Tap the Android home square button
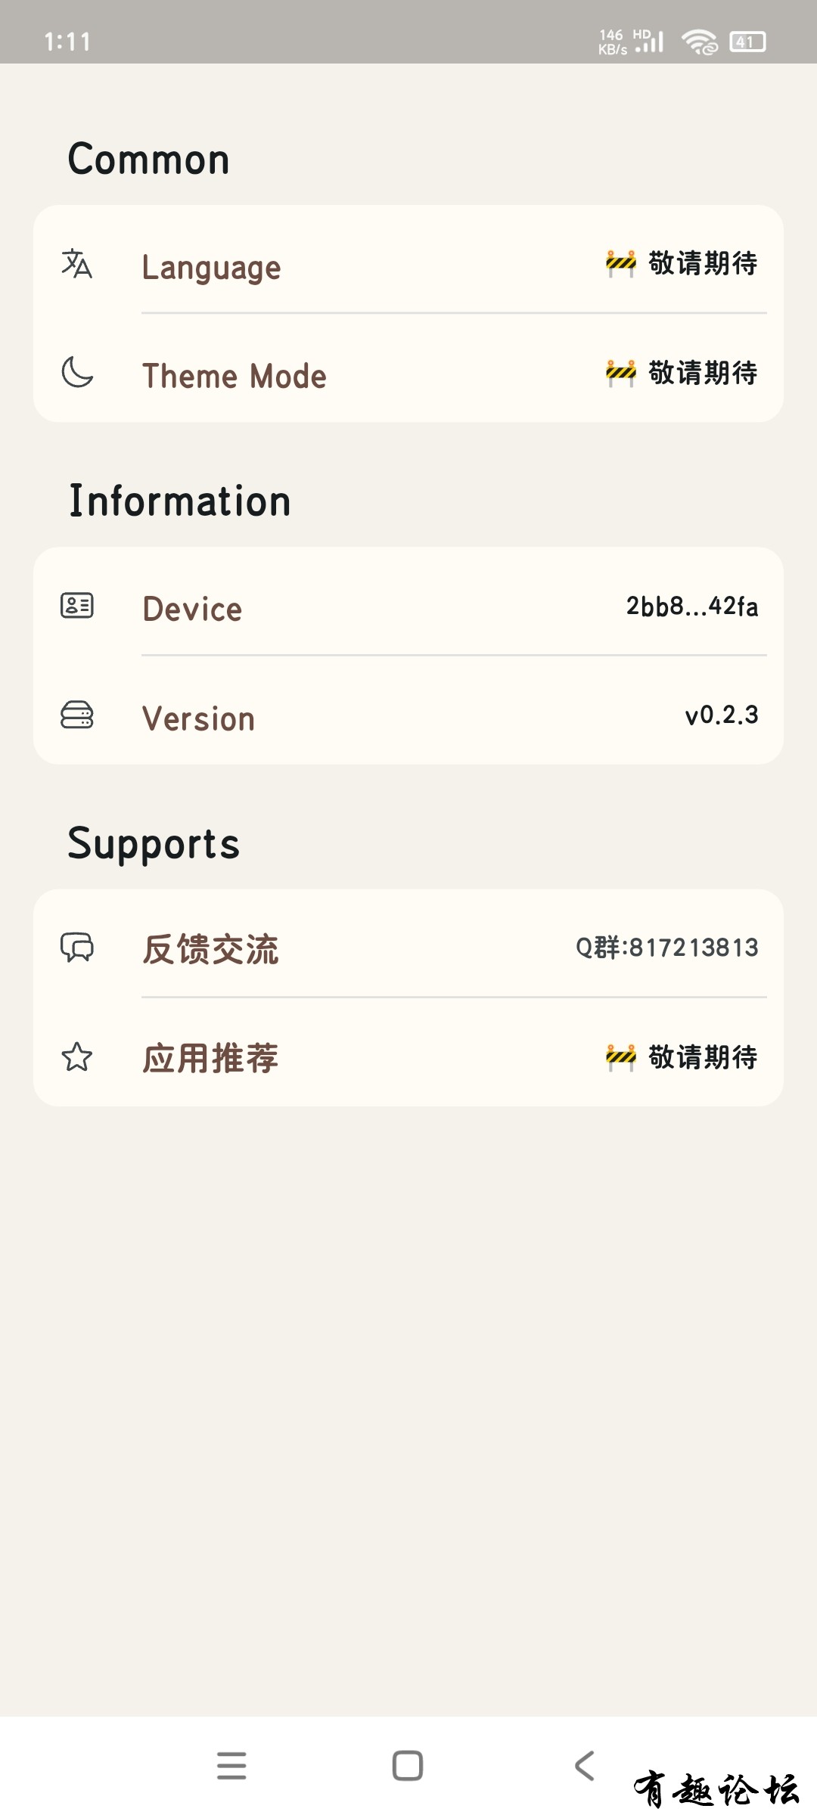 coord(408,1766)
